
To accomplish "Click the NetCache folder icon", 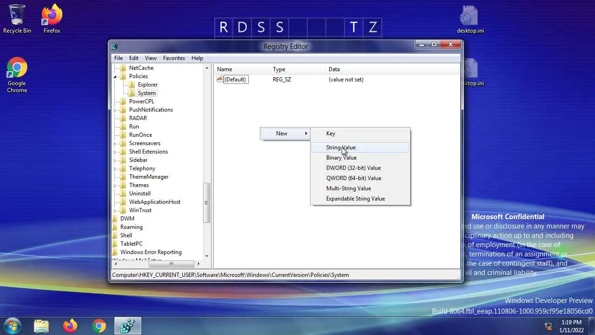I will 123,68.
